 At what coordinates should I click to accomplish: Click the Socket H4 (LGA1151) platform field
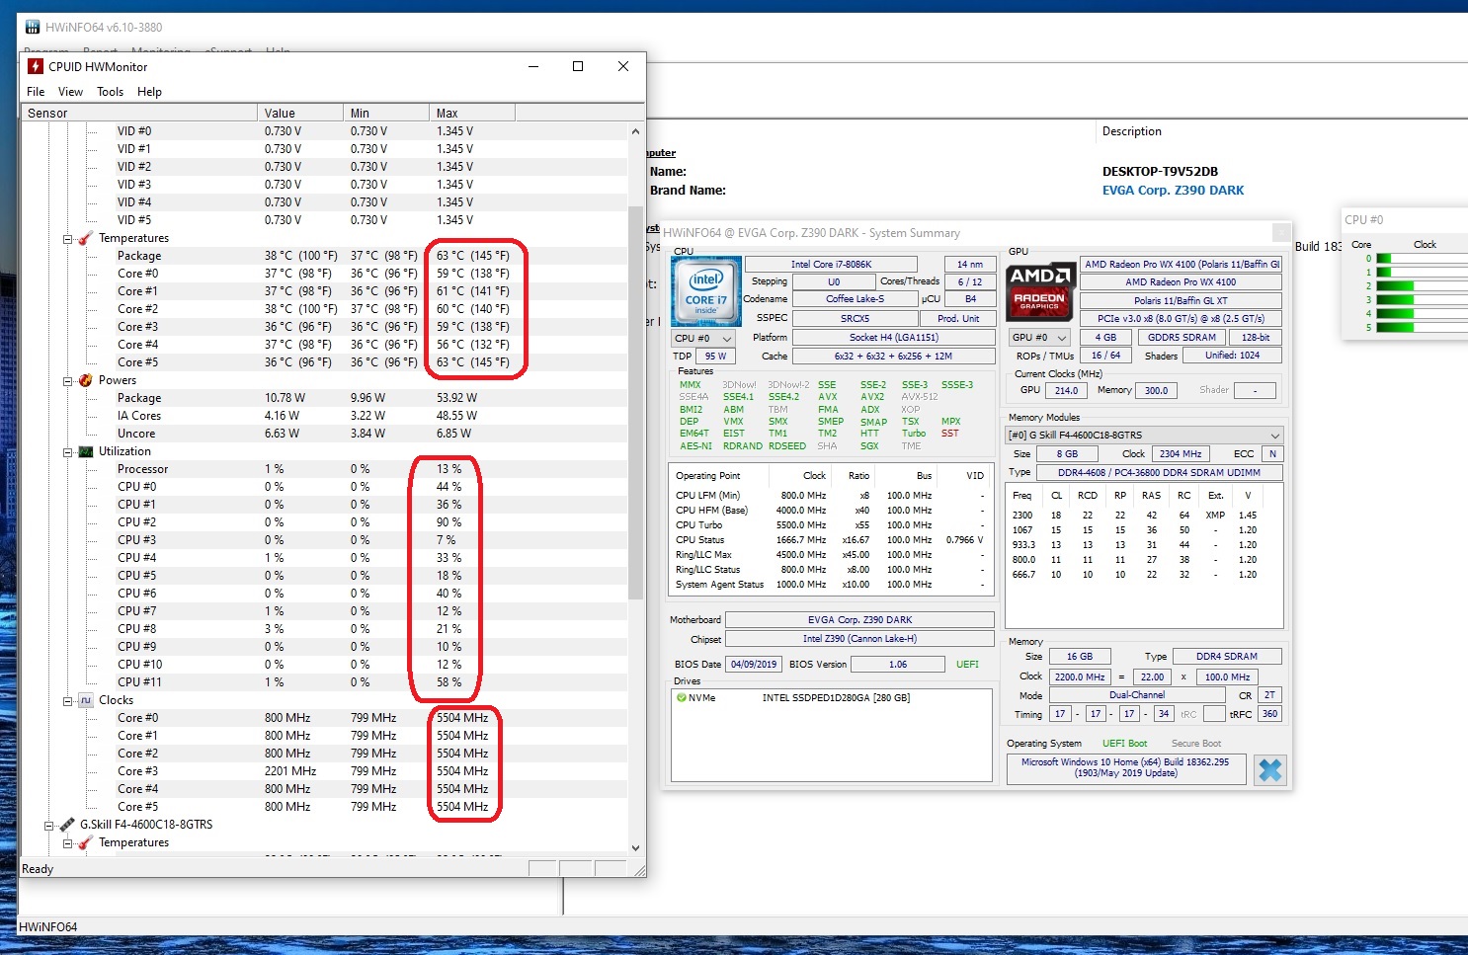[x=893, y=337]
